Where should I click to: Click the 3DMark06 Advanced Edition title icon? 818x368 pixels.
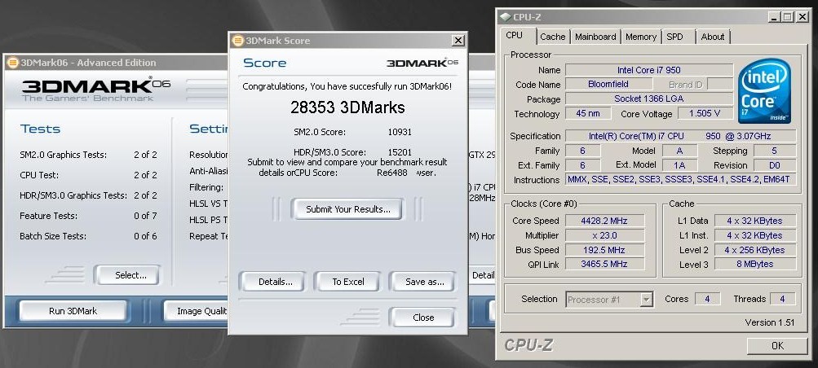[x=12, y=63]
